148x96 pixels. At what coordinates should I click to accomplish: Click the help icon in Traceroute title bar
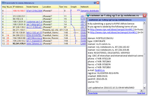[x=95, y=3]
